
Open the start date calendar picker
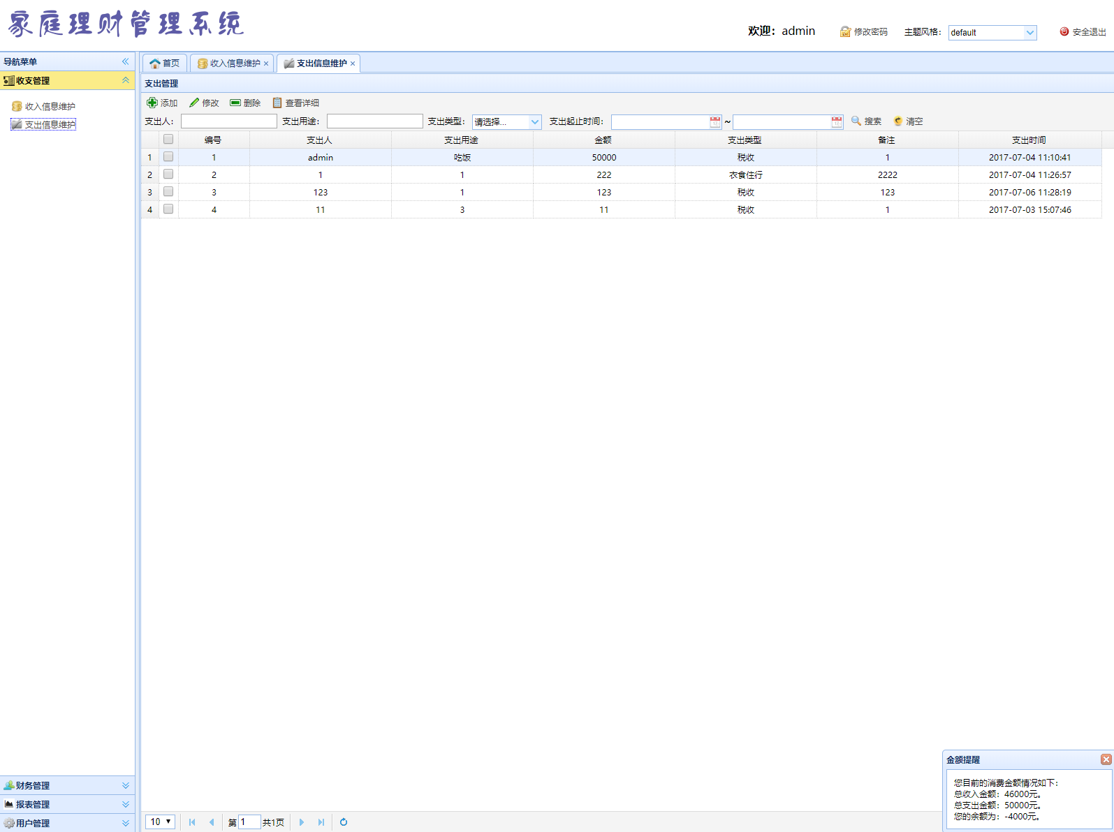(x=715, y=122)
